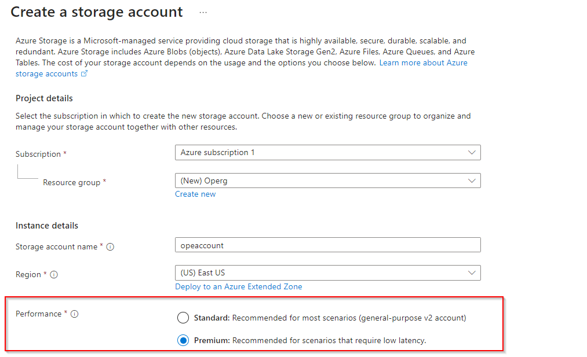Click the Storage account name input field

pyautogui.click(x=327, y=245)
